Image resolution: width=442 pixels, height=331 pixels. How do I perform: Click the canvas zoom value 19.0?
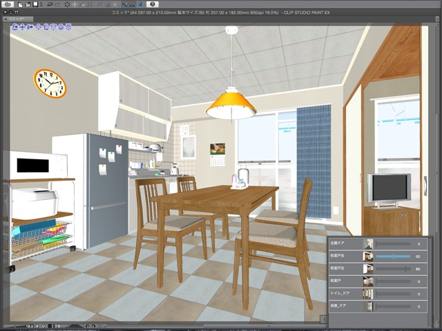tap(30, 326)
